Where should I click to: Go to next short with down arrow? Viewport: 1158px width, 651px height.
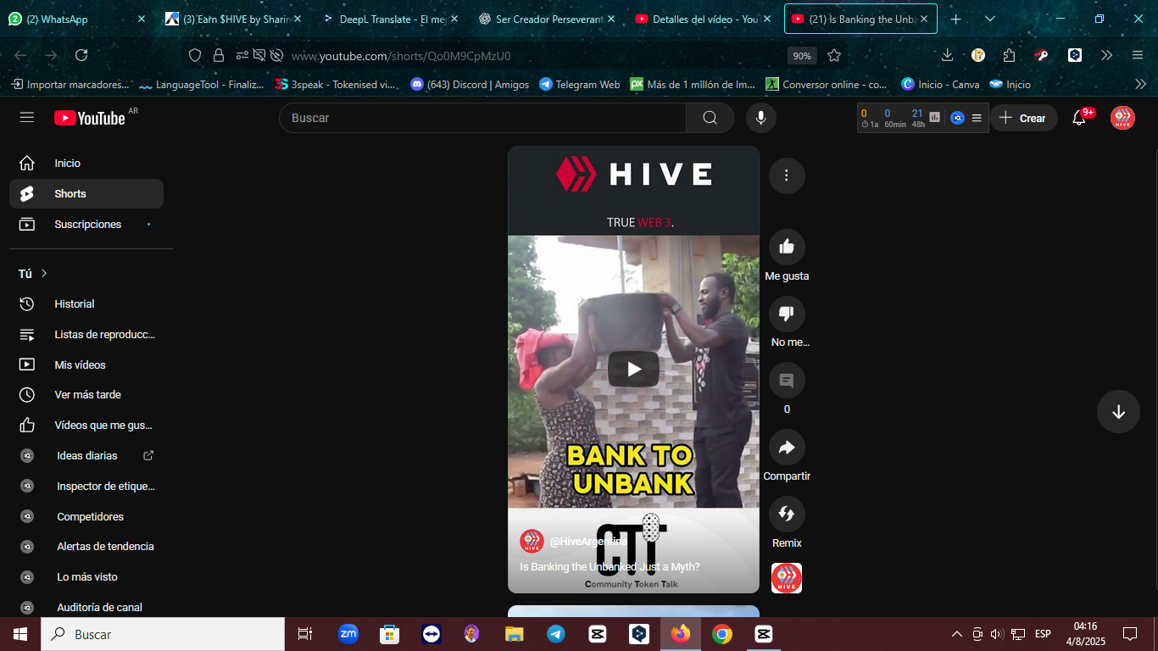click(1118, 412)
